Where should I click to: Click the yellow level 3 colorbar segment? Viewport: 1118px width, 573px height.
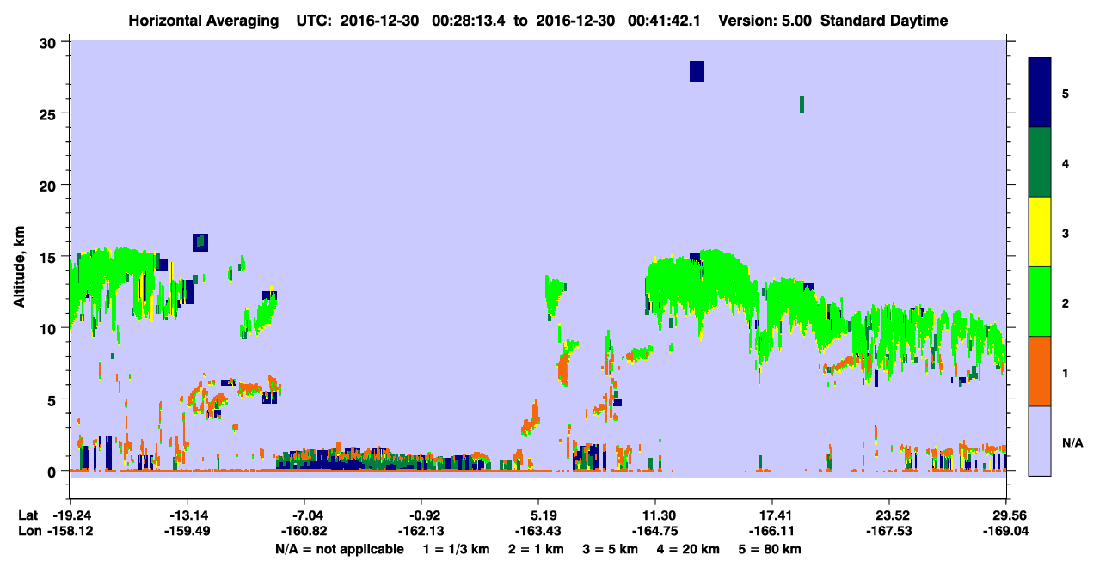(1040, 232)
